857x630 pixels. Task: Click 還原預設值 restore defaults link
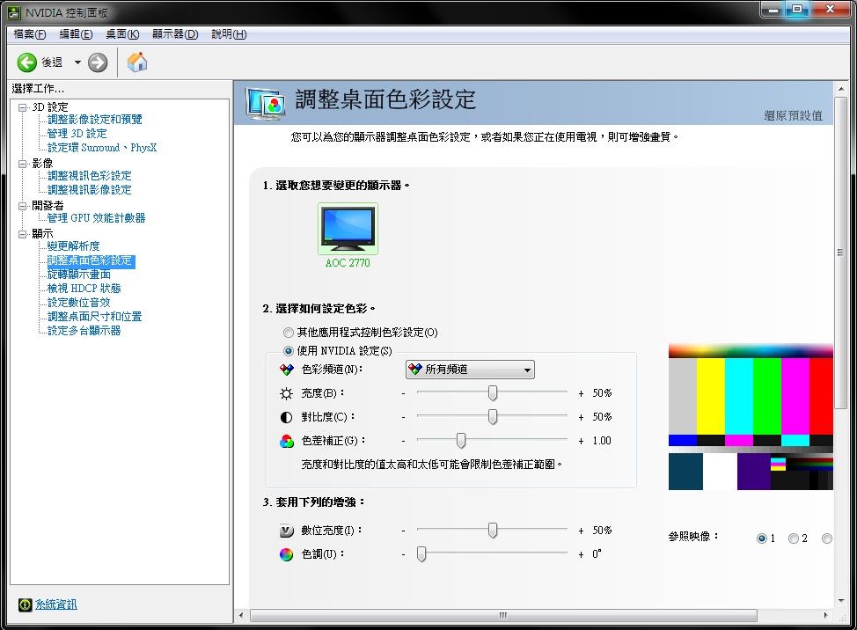793,115
